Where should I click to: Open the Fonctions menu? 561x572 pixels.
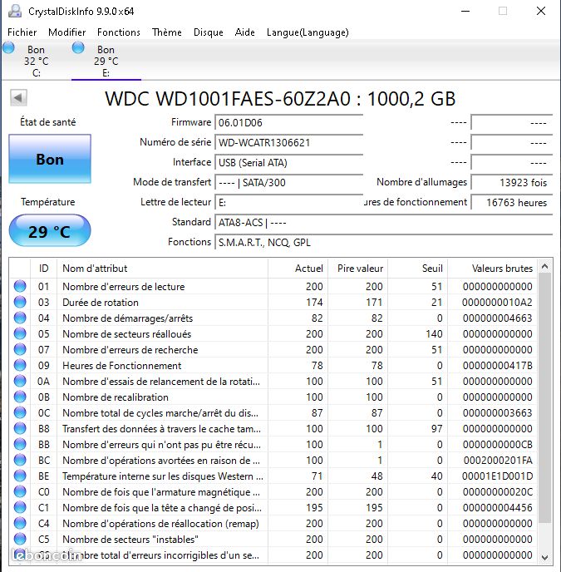click(119, 32)
